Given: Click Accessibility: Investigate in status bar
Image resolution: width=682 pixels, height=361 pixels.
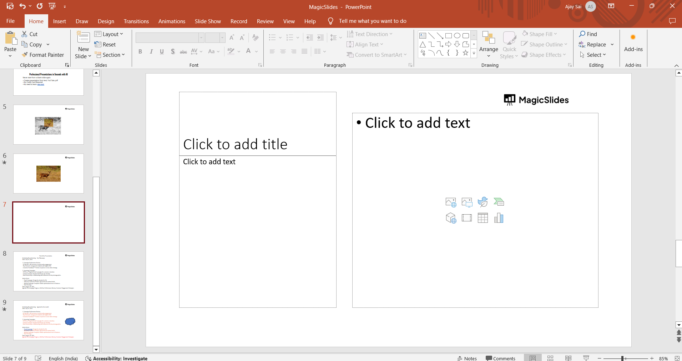Looking at the screenshot, I should (x=117, y=359).
